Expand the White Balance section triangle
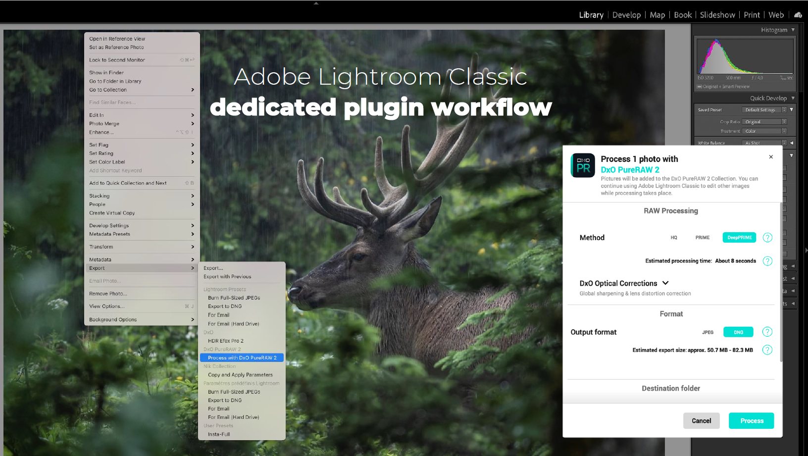Screen dimensions: 808x456 (792, 143)
